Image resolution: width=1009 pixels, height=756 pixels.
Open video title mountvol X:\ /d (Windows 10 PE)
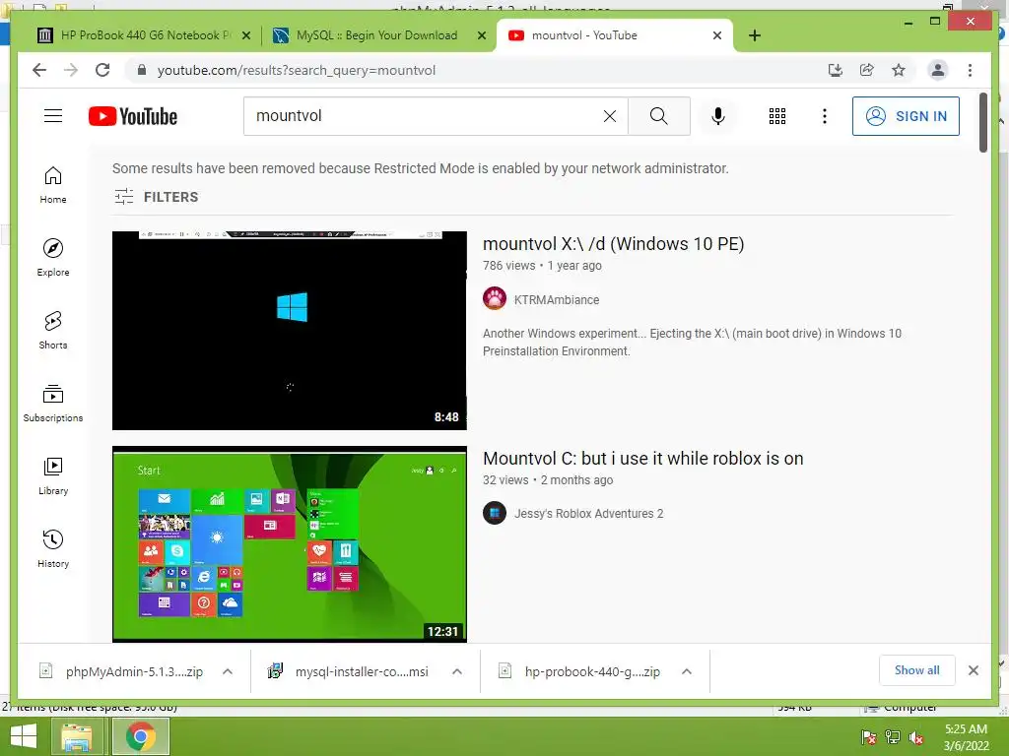pos(613,244)
